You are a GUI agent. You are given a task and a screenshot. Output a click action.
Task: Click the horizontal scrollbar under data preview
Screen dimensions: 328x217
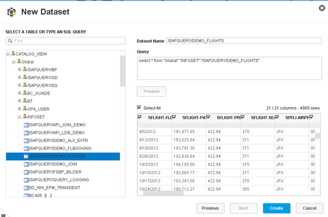pos(163,193)
